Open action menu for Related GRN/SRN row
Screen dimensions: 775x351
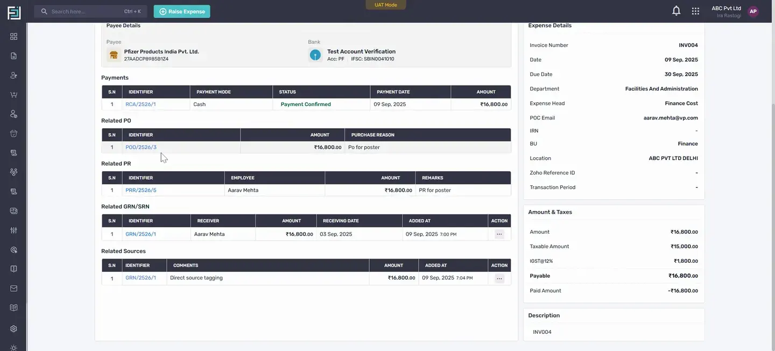click(x=499, y=234)
